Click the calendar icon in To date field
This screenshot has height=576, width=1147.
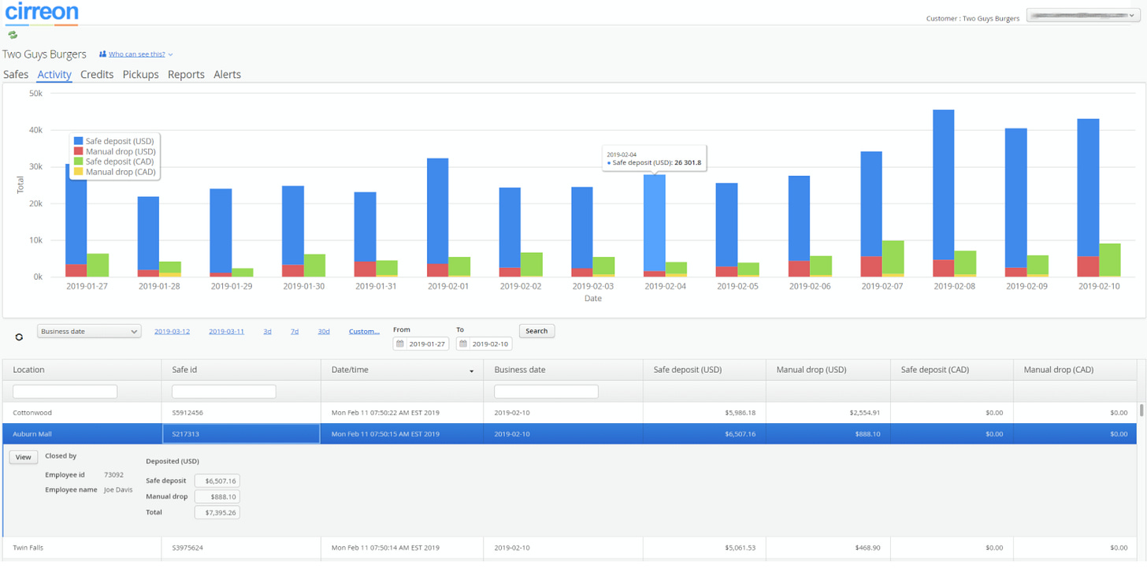click(x=463, y=344)
